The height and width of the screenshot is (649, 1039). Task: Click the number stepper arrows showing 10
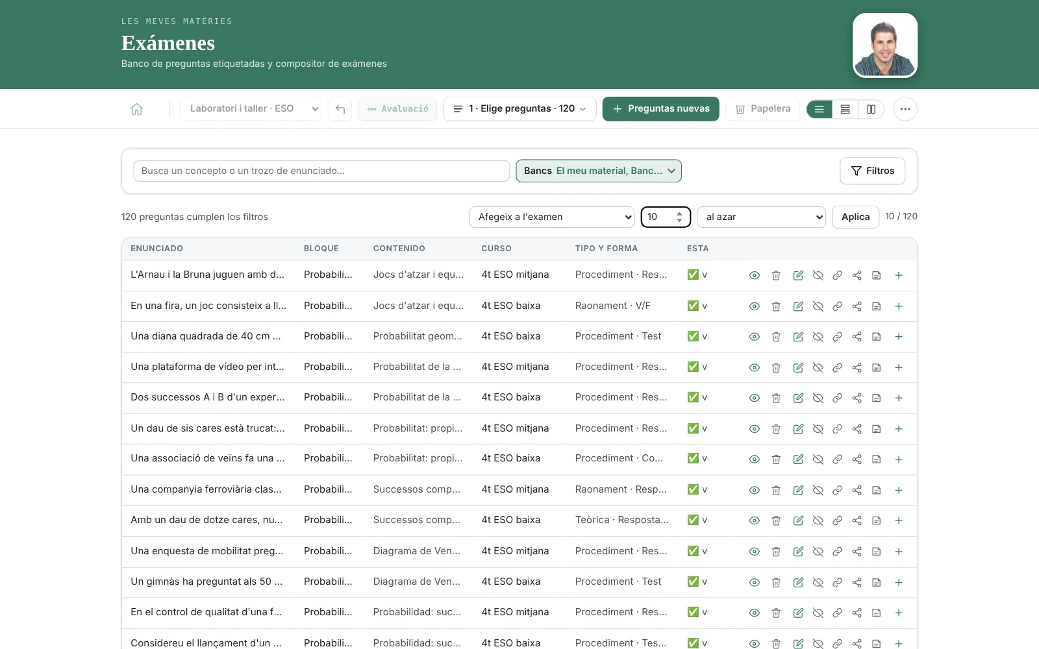(679, 217)
